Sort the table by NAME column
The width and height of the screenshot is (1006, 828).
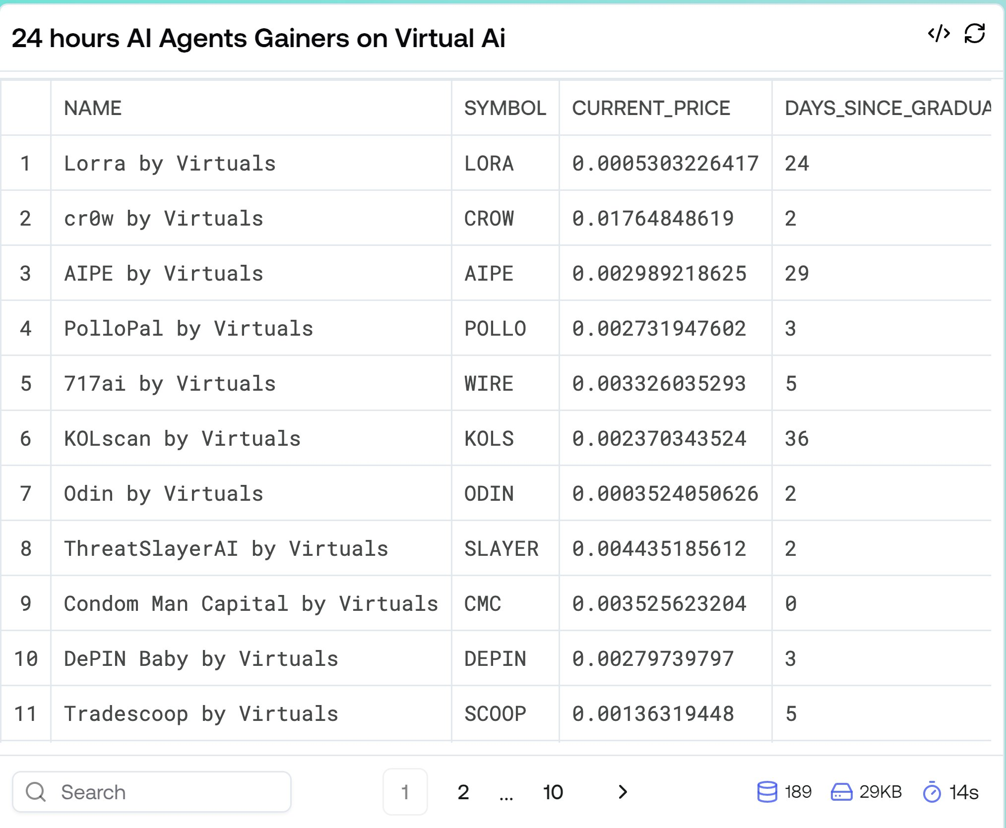point(93,108)
